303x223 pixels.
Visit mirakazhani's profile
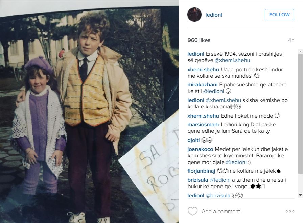coord(203,85)
